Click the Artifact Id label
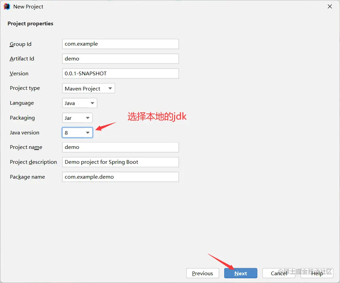 pyautogui.click(x=22, y=58)
